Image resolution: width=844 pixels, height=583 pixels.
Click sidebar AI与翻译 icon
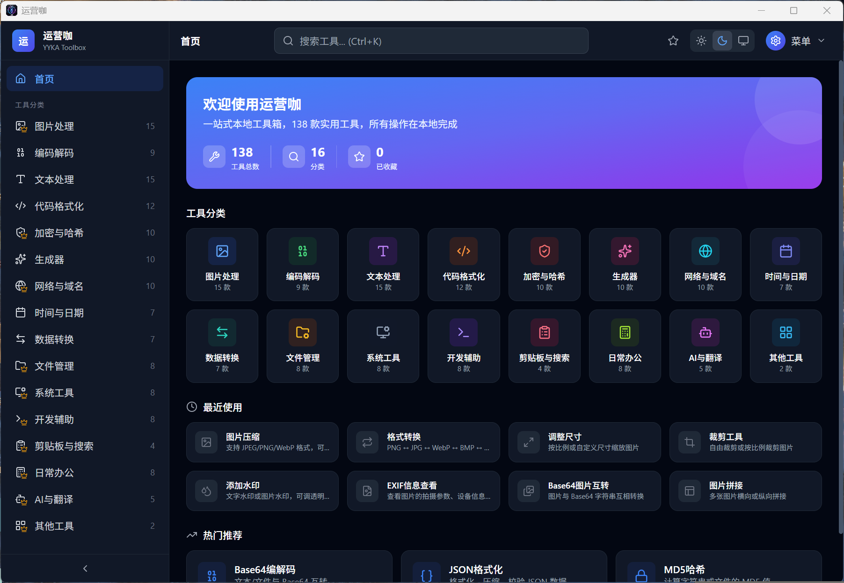(21, 499)
